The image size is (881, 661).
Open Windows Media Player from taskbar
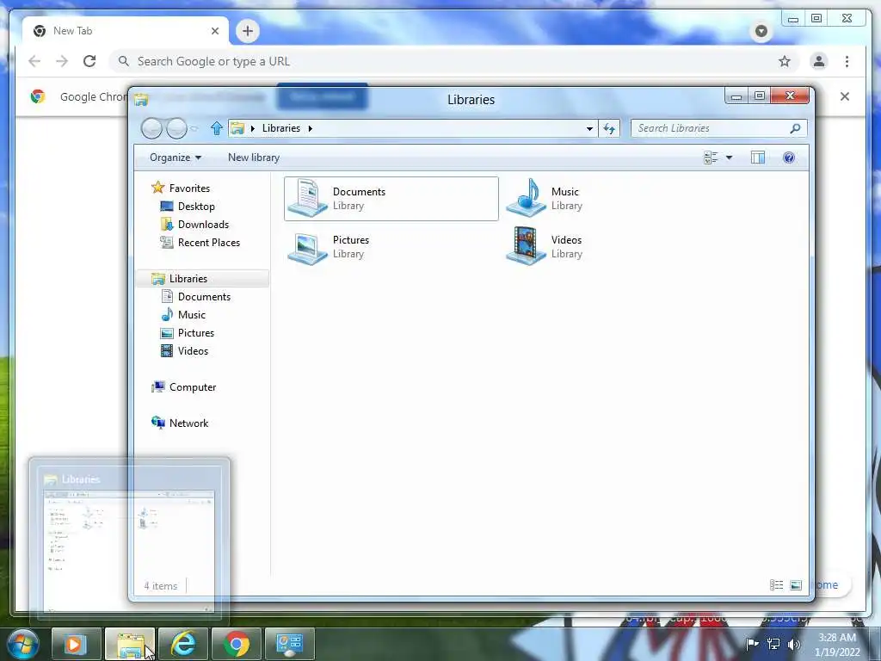pyautogui.click(x=77, y=644)
